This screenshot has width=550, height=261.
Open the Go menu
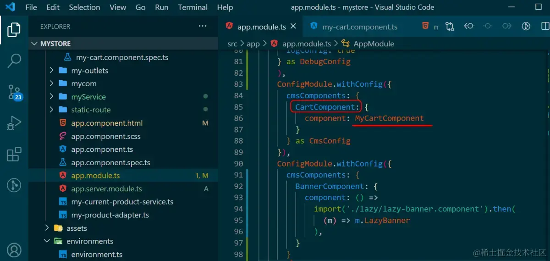pyautogui.click(x=141, y=7)
